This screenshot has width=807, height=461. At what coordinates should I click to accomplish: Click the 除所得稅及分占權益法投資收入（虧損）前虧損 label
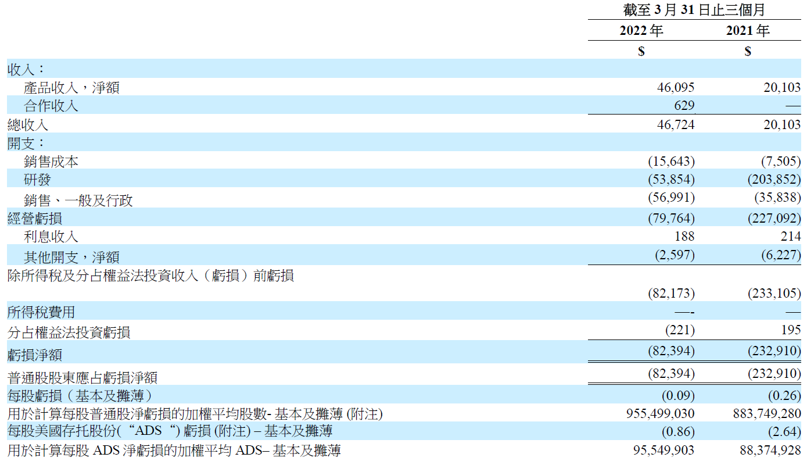150,275
